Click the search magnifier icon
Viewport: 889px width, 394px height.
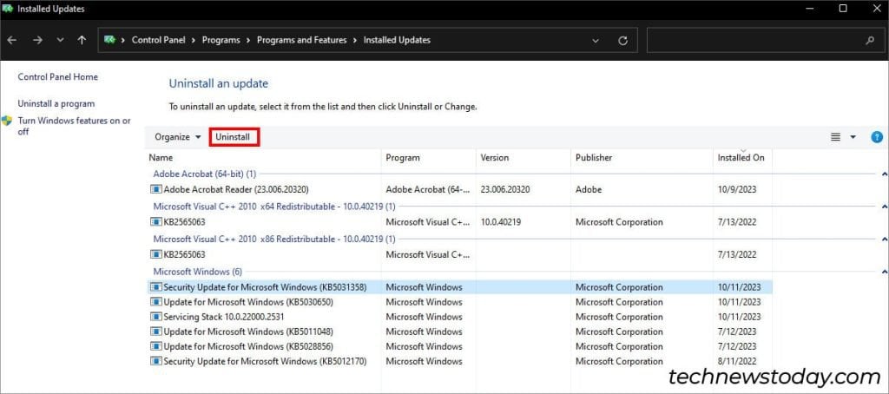[x=870, y=41]
